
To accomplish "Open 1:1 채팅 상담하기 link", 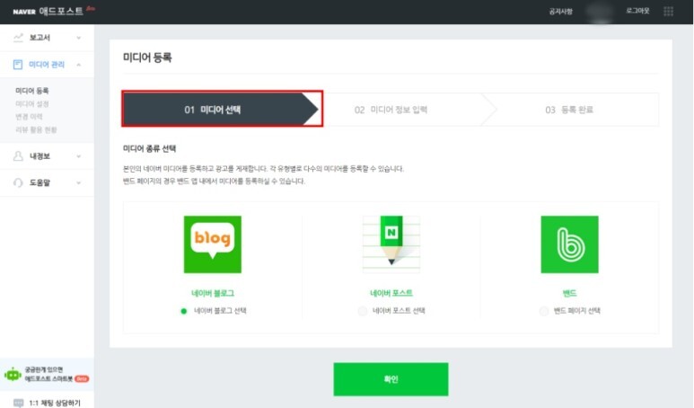I will (55, 403).
